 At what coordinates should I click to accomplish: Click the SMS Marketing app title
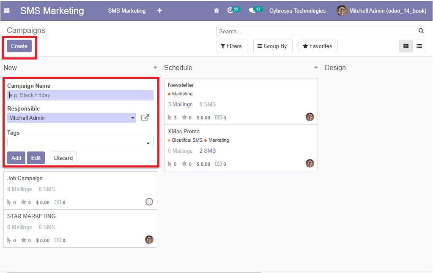(52, 11)
